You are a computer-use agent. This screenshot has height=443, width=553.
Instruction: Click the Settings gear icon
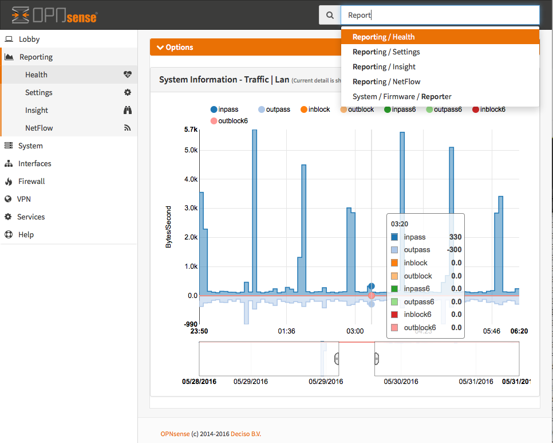point(127,92)
